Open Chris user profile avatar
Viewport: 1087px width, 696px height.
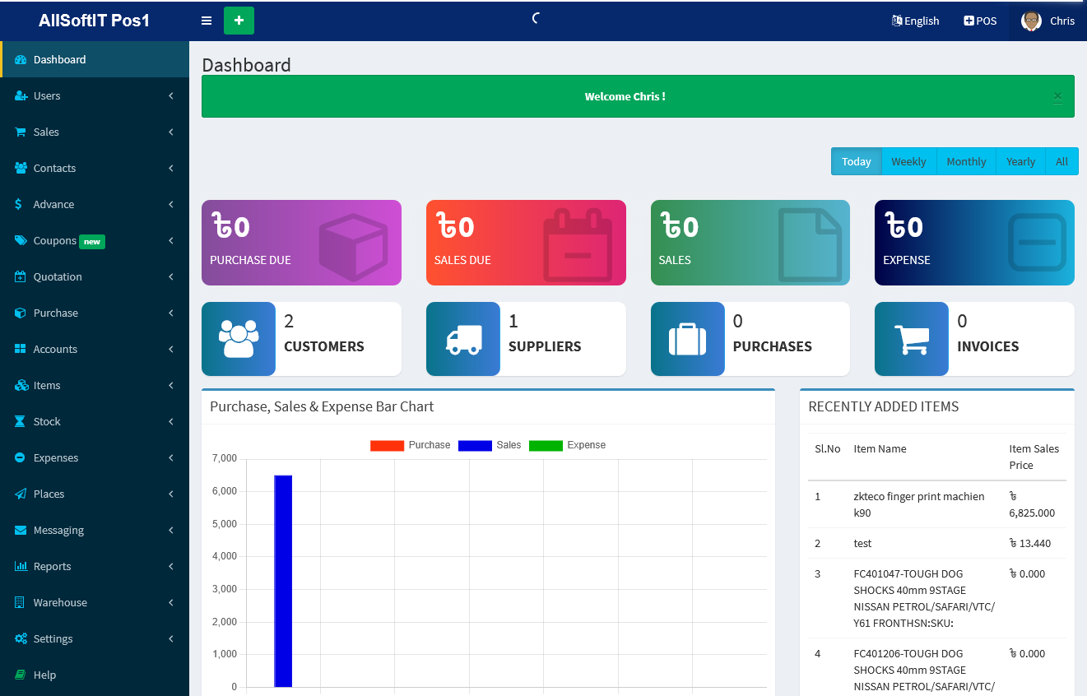click(1031, 21)
